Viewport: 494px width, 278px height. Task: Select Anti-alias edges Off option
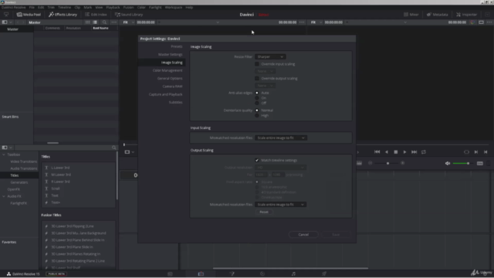pyautogui.click(x=257, y=103)
